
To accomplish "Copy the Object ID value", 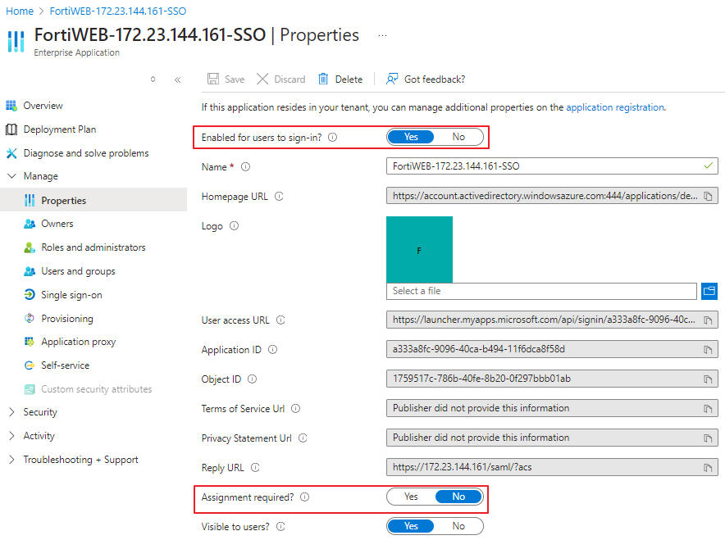I will click(708, 379).
